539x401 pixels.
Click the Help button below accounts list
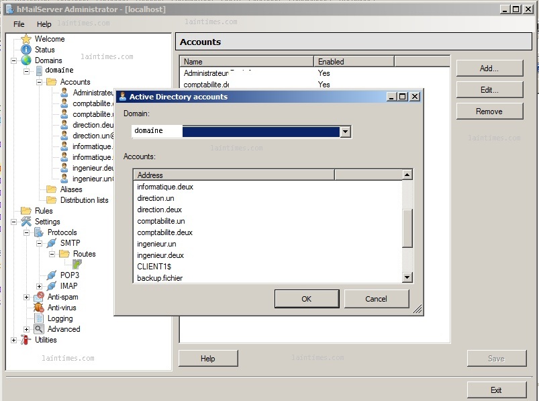pos(208,359)
